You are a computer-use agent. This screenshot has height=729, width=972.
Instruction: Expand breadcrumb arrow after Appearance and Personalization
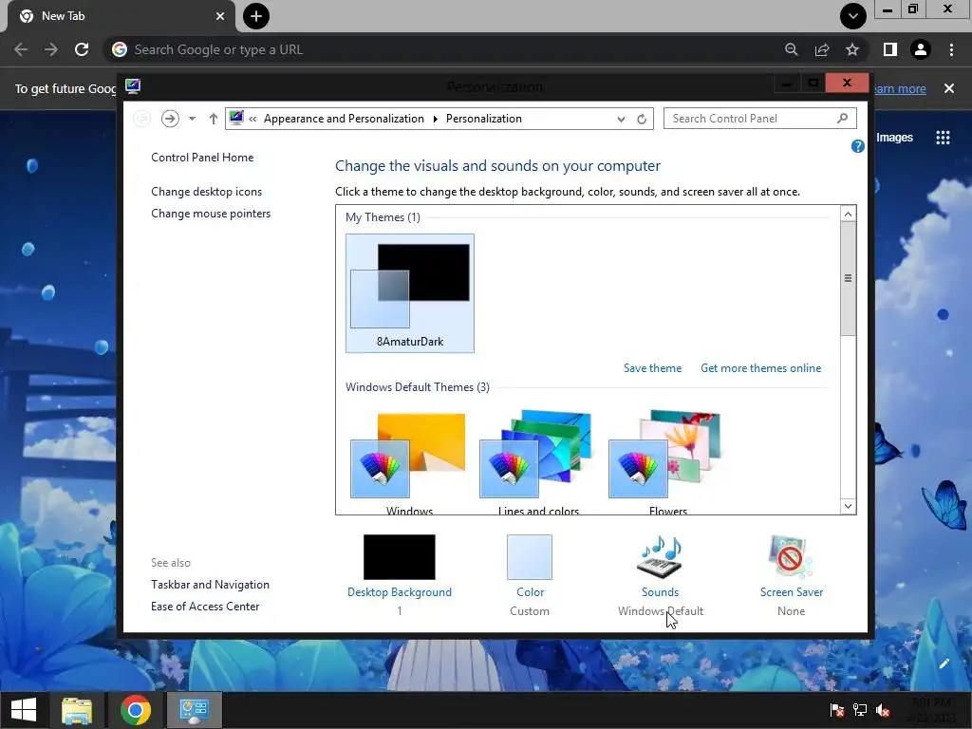(x=435, y=119)
